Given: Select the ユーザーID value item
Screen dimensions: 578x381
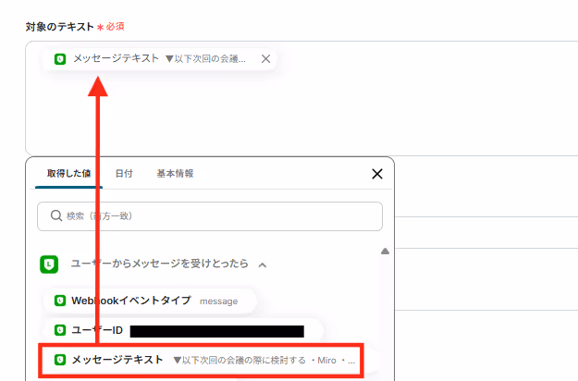Looking at the screenshot, I should (183, 330).
